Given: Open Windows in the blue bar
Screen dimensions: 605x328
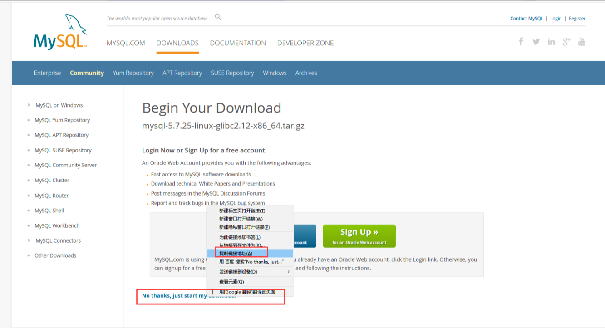Looking at the screenshot, I should (275, 73).
